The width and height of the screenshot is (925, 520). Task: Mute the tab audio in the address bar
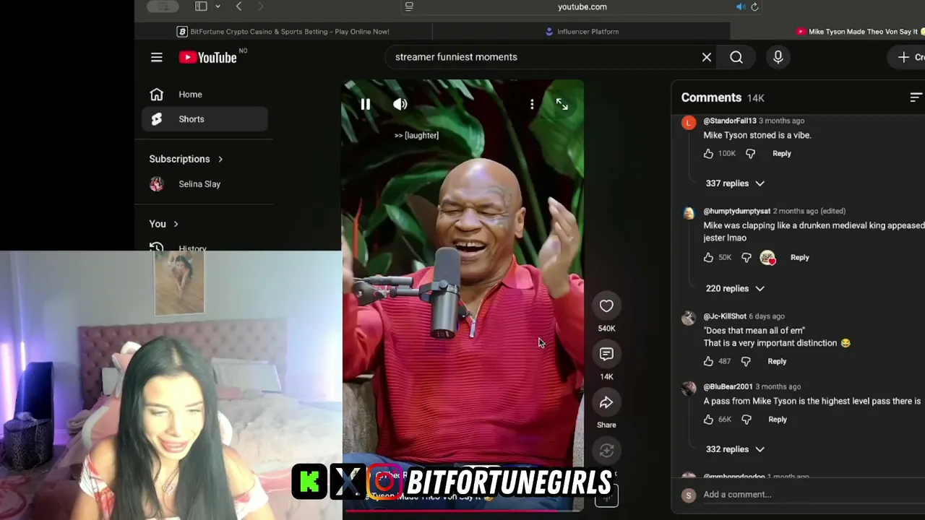[x=741, y=6]
